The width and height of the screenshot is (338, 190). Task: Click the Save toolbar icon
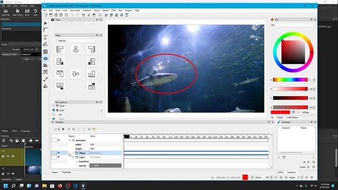(56, 15)
